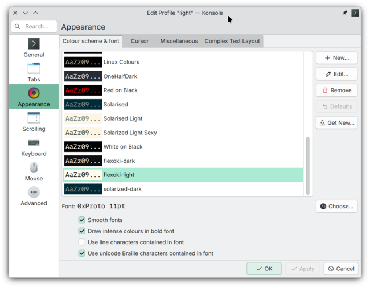Viewport: 370px width, 288px height.
Task: Open the Keyboard settings page
Action: tap(34, 146)
